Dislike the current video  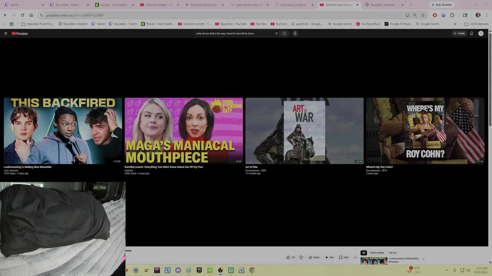pos(301,257)
